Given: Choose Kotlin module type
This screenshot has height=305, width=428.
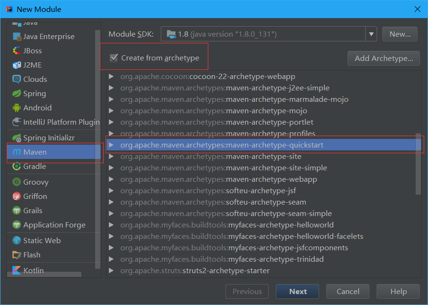Looking at the screenshot, I should tap(34, 270).
